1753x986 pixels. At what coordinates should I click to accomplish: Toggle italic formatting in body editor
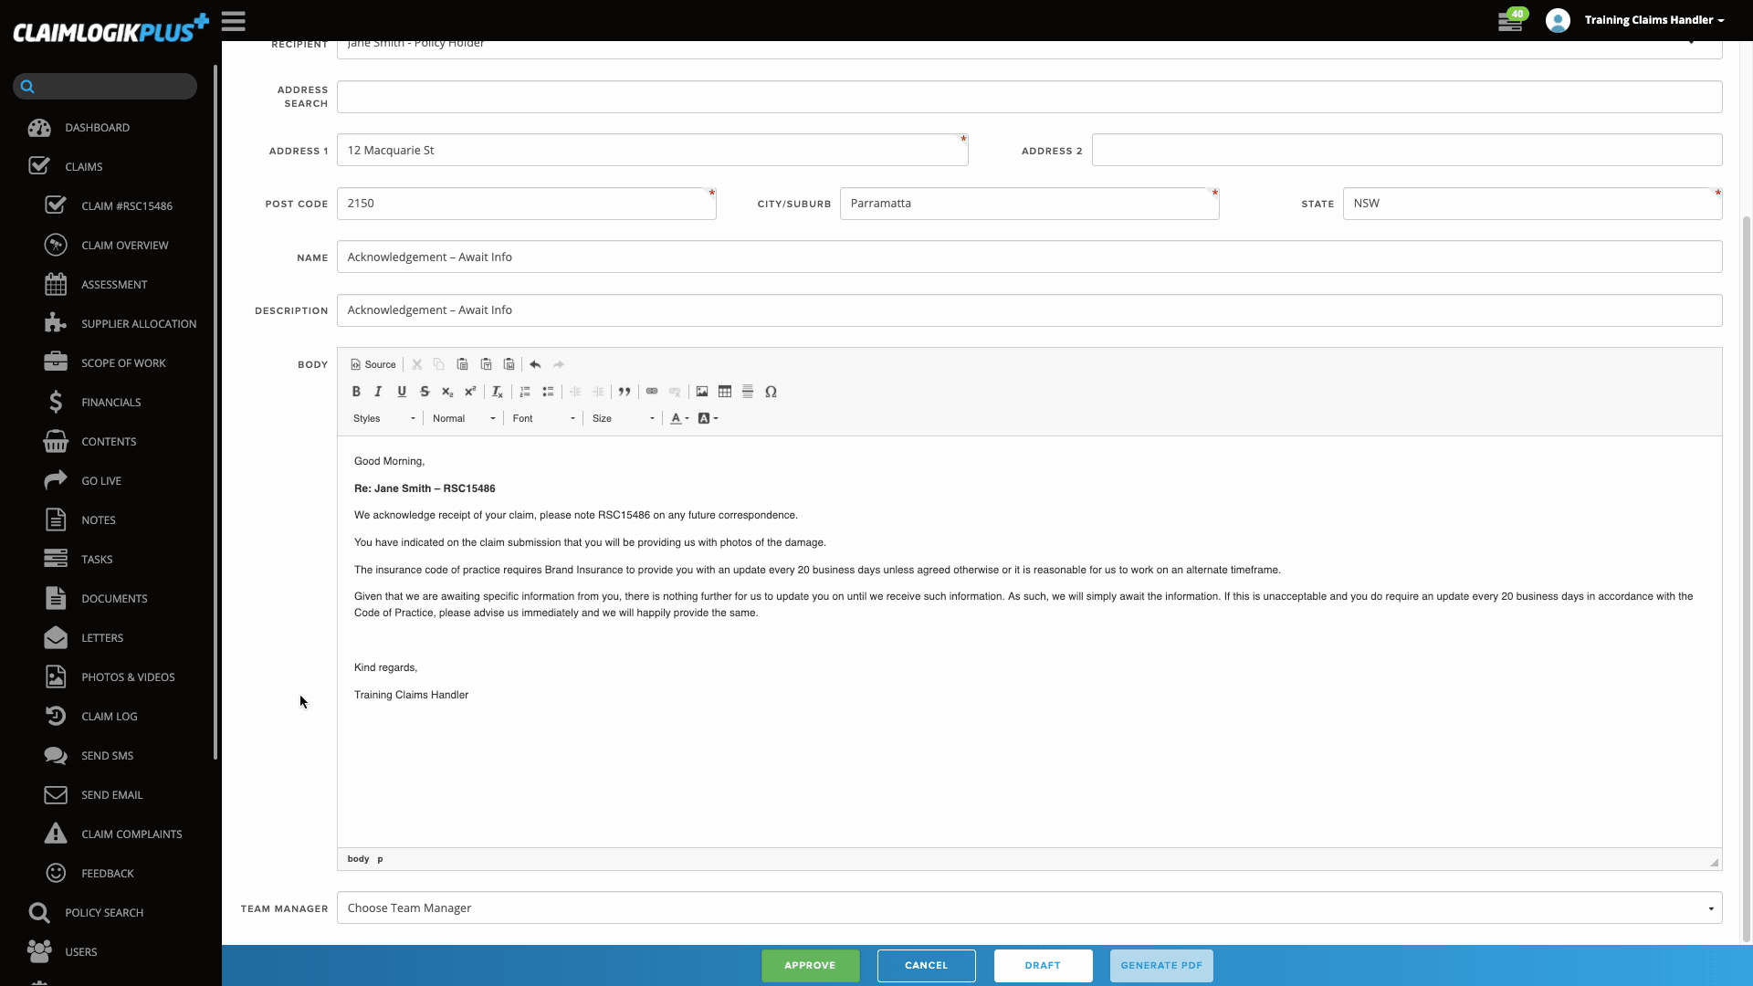click(378, 392)
